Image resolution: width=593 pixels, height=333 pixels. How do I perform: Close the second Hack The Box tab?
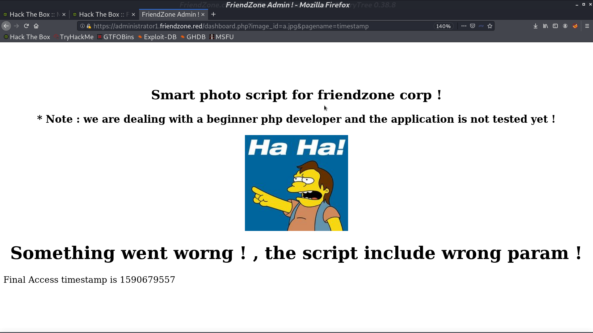(133, 14)
